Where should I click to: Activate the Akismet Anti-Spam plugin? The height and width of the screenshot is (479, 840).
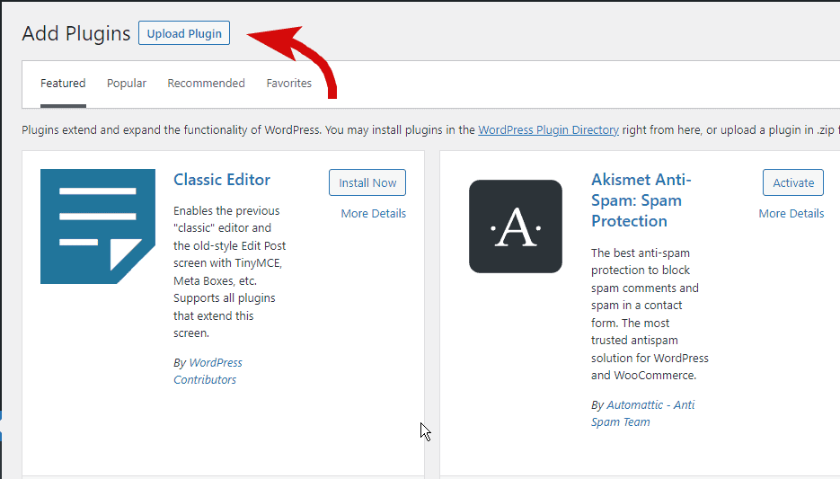[x=793, y=182]
